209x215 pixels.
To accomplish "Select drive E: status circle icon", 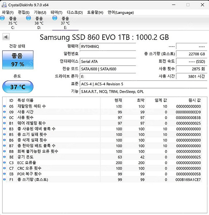I will coord(55,18).
